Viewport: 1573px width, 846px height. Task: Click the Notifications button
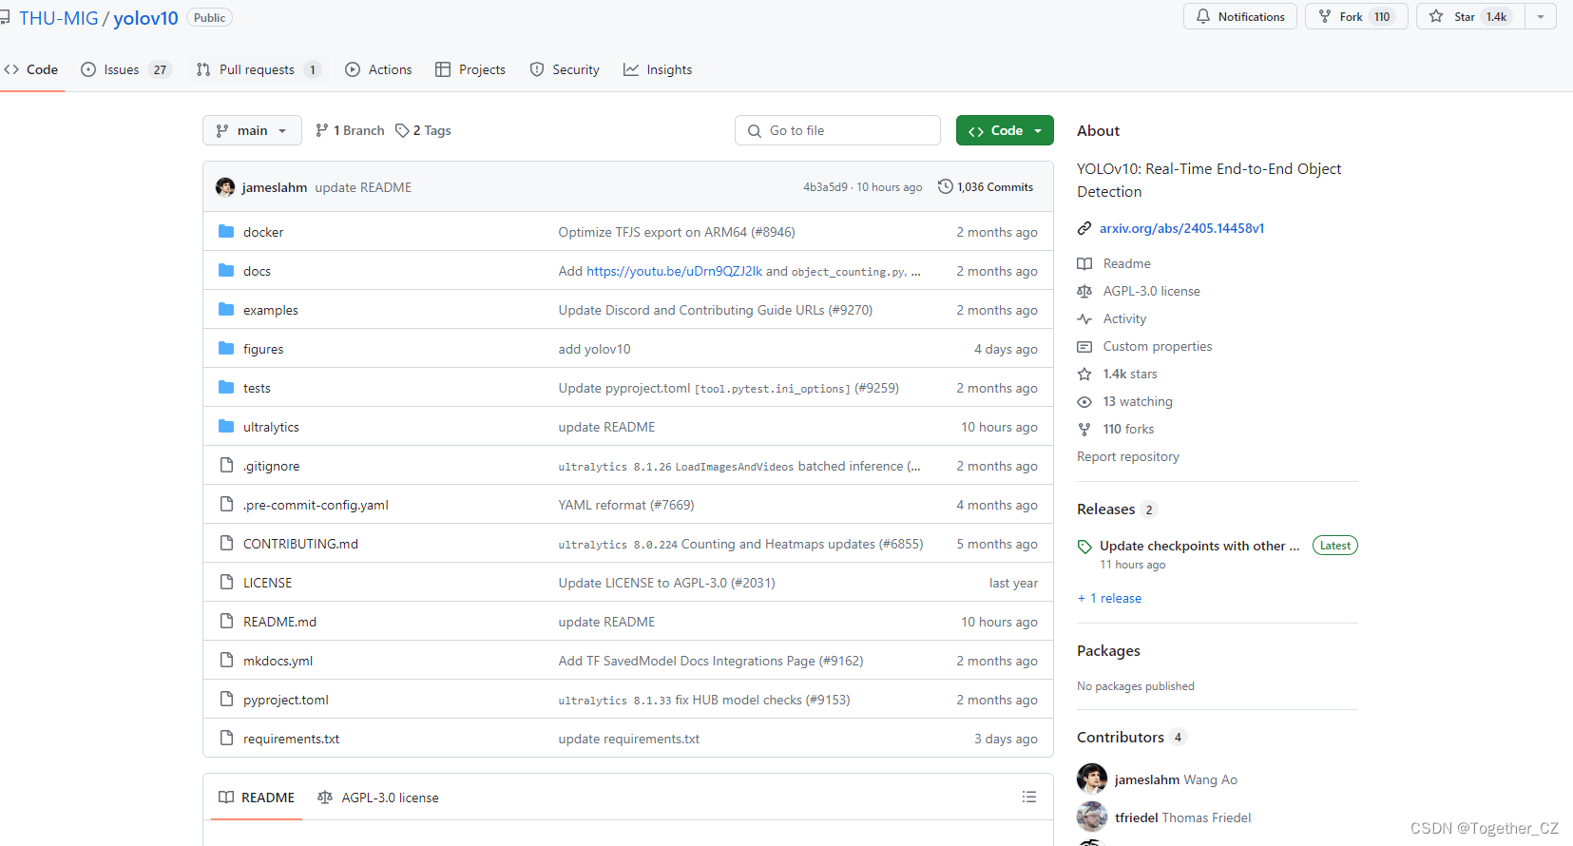click(1240, 16)
